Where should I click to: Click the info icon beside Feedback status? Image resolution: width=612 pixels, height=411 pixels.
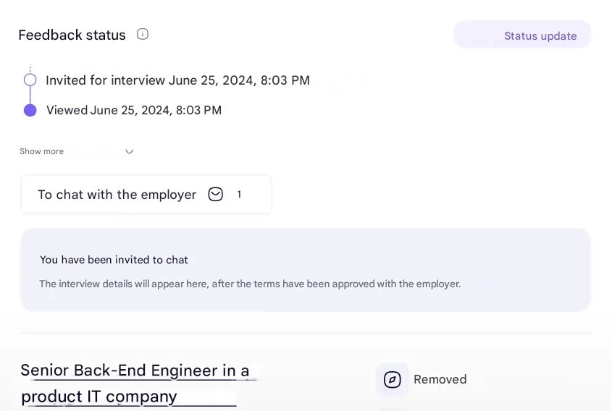143,34
